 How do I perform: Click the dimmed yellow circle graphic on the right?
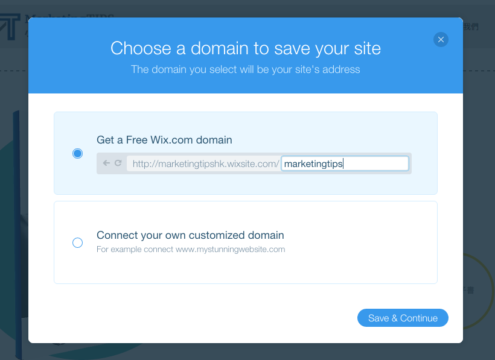478,290
